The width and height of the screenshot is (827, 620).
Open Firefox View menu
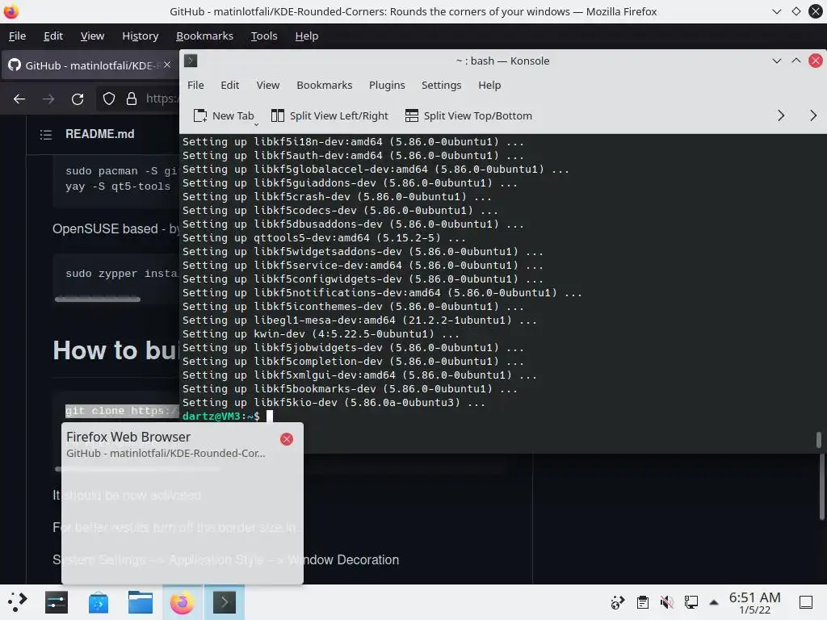point(92,36)
